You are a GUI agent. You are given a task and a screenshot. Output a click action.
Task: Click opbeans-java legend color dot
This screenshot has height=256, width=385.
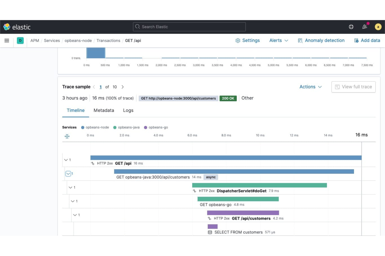pyautogui.click(x=115, y=128)
